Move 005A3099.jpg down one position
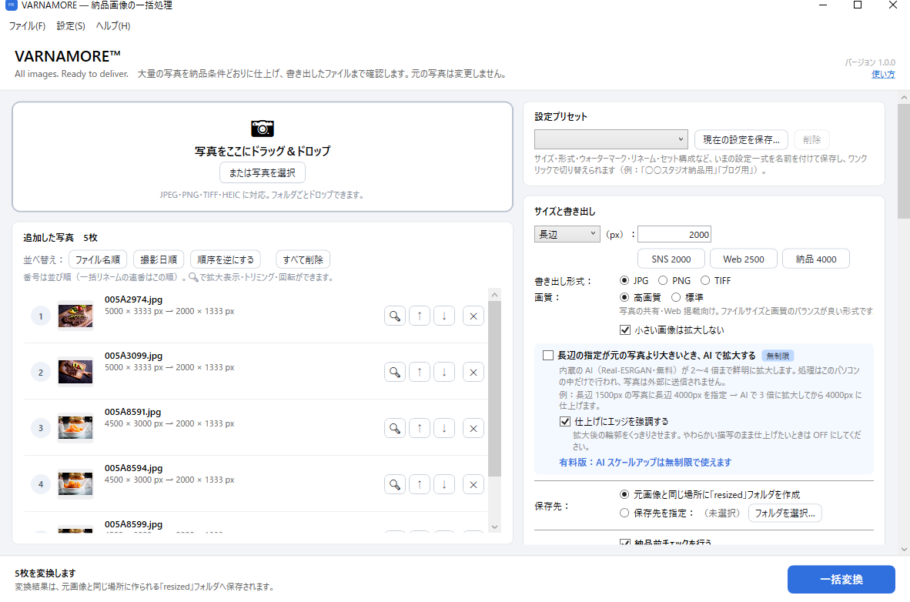Image resolution: width=910 pixels, height=602 pixels. 444,372
